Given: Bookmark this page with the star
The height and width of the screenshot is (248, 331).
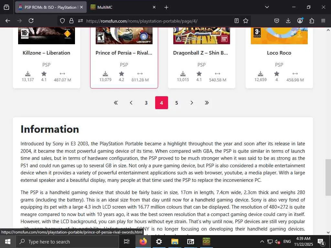Looking at the screenshot, I should pos(246,21).
